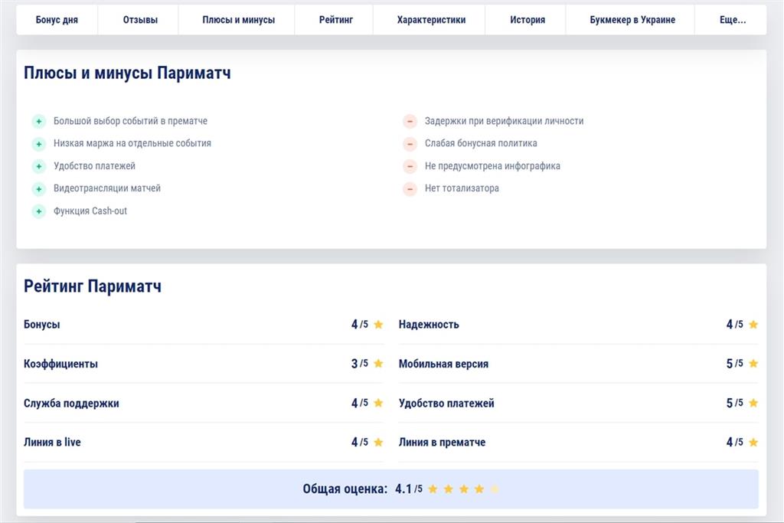The width and height of the screenshot is (784, 523).
Task: Go to the "Характеристики" section tab
Action: pyautogui.click(x=431, y=20)
